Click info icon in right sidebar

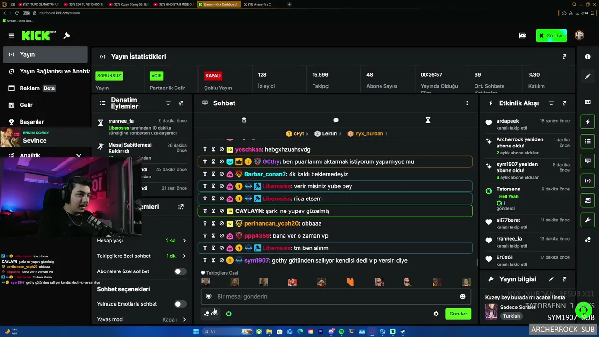[x=588, y=57]
